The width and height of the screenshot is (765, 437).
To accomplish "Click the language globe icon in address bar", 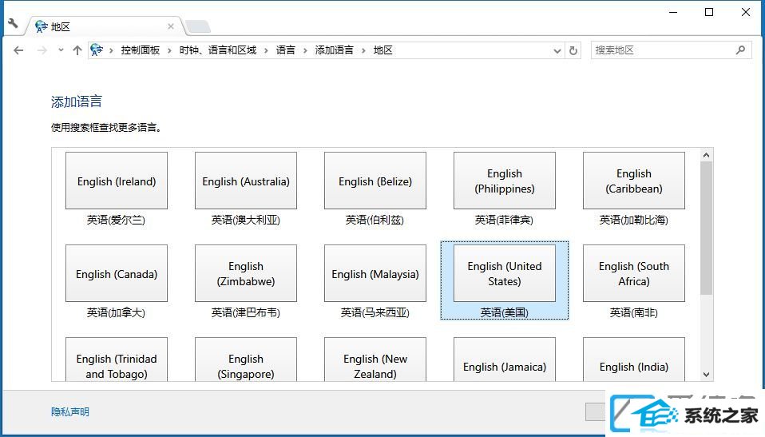I will point(97,50).
